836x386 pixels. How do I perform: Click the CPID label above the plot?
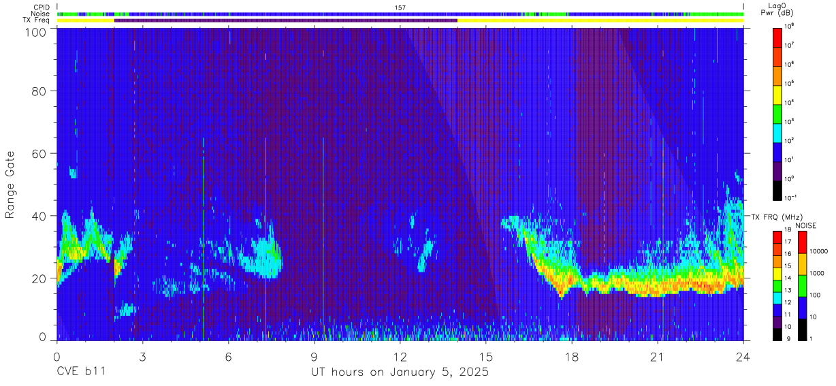coord(42,7)
